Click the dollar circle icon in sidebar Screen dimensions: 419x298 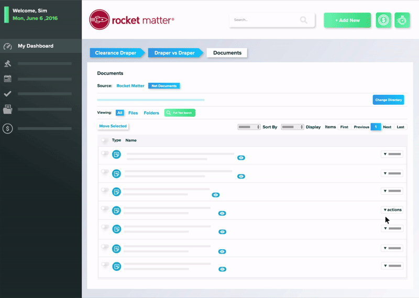(x=7, y=128)
